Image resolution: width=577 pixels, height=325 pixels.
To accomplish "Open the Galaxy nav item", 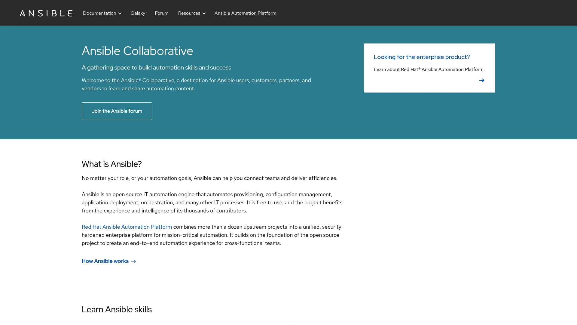I will [x=138, y=13].
